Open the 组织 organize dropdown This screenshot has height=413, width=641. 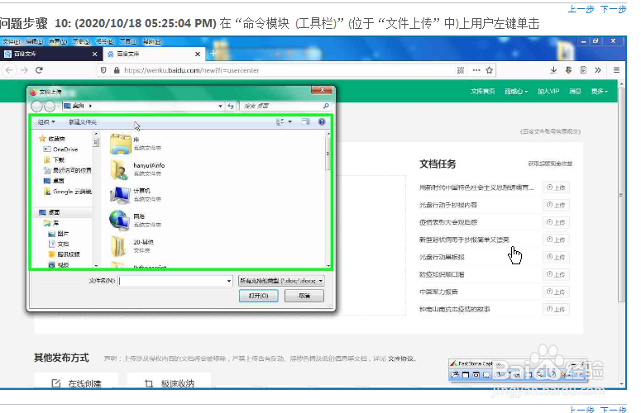coord(46,121)
